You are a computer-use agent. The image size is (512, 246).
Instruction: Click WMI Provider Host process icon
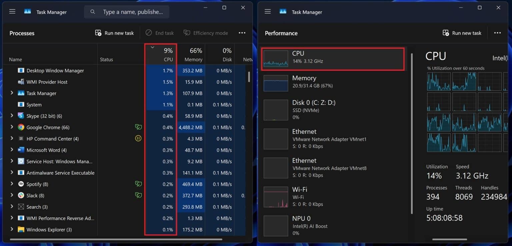(21, 82)
